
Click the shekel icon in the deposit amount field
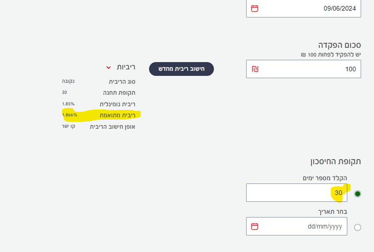(x=255, y=69)
